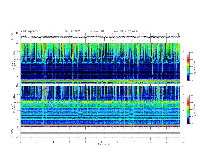Click the "-3" label on ch.2 color bar
The image size is (206, 159).
coord(192,95)
